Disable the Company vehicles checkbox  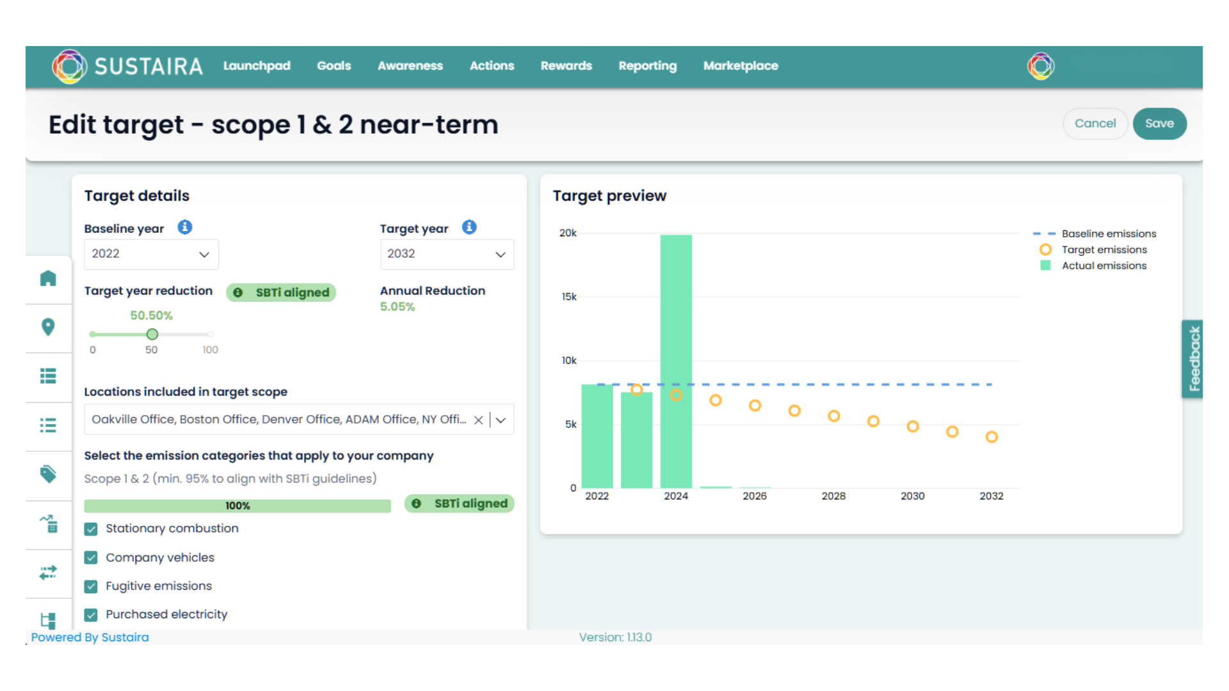coord(90,558)
